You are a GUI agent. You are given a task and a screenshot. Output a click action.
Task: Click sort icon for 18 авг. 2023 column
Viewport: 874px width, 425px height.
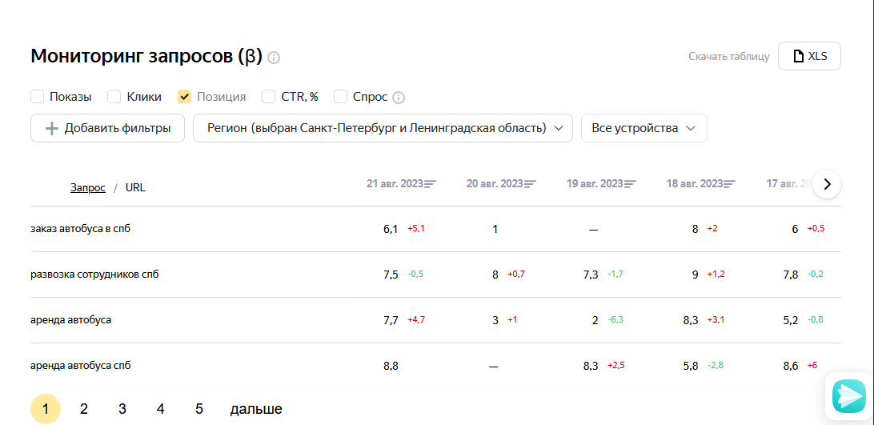coord(729,183)
